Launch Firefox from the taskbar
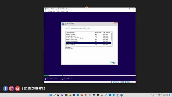 (x=82, y=95)
